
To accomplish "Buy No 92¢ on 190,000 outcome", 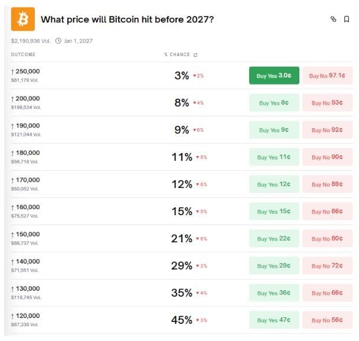I will click(327, 130).
